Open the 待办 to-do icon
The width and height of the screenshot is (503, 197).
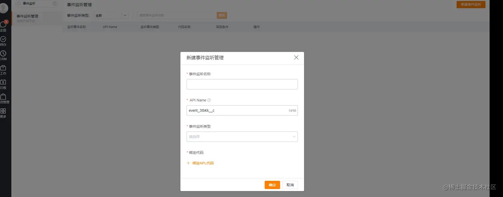3,39
